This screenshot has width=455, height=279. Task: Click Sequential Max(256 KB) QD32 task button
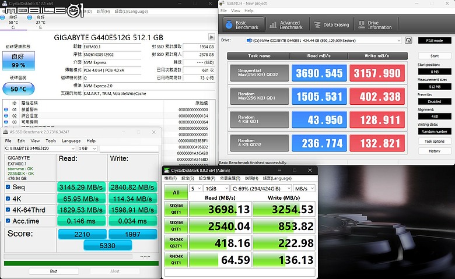[259, 73]
